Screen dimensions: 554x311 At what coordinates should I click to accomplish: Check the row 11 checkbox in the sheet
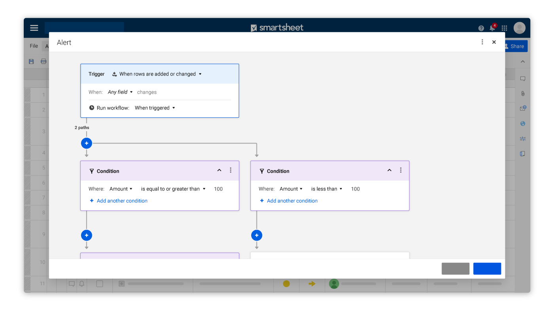click(100, 284)
